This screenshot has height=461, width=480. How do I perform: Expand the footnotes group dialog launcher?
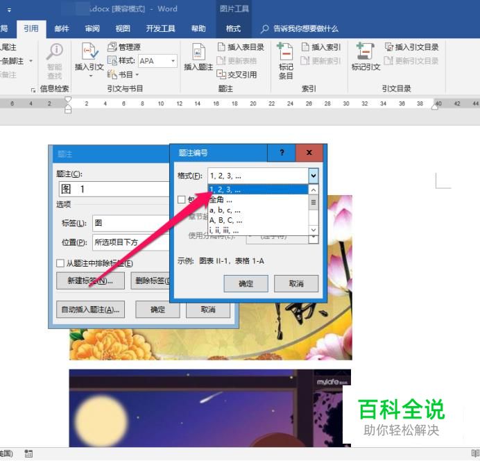tap(33, 90)
